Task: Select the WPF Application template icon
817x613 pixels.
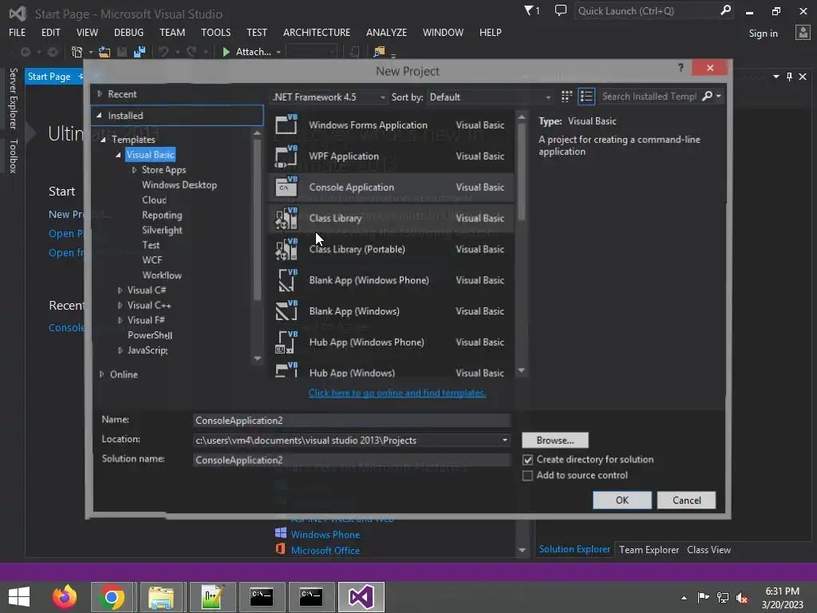Action: pyautogui.click(x=286, y=156)
